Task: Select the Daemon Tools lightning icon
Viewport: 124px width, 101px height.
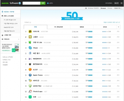Action: tap(30, 53)
